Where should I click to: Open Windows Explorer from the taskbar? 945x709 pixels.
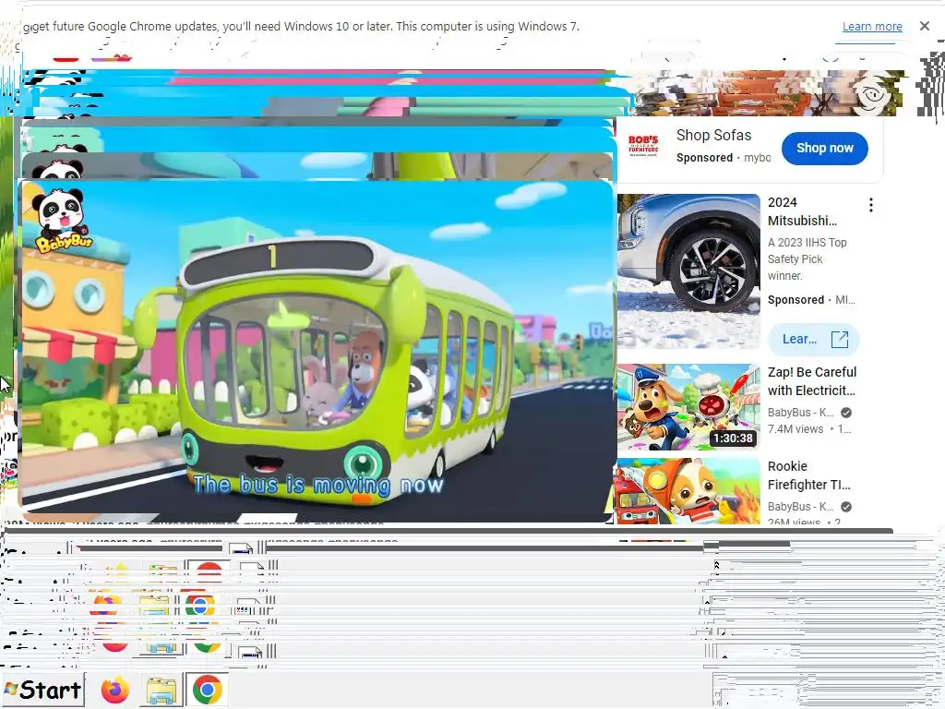click(161, 691)
